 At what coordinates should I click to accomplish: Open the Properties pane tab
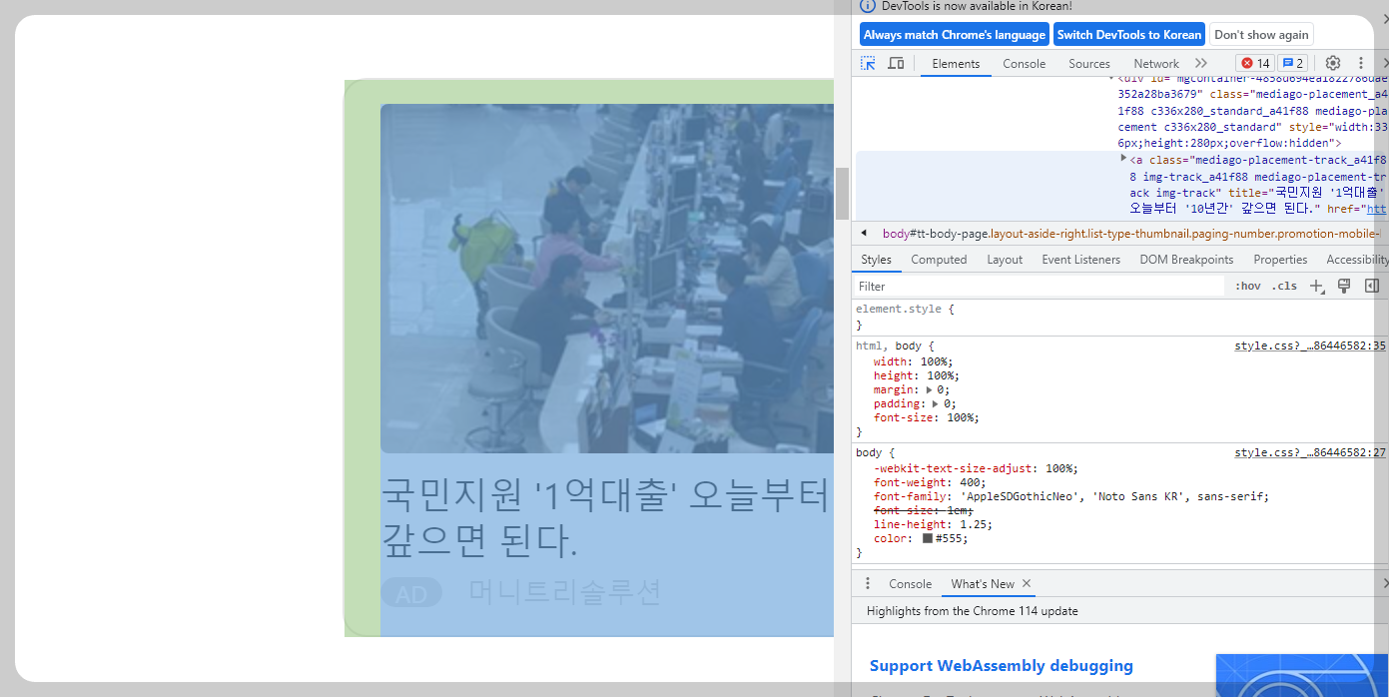tap(1280, 260)
